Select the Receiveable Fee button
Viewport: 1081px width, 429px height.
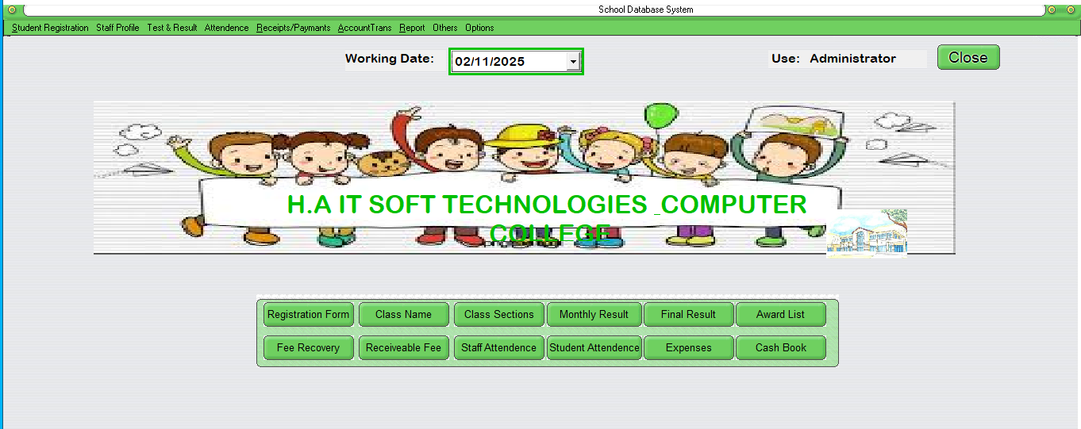(403, 348)
